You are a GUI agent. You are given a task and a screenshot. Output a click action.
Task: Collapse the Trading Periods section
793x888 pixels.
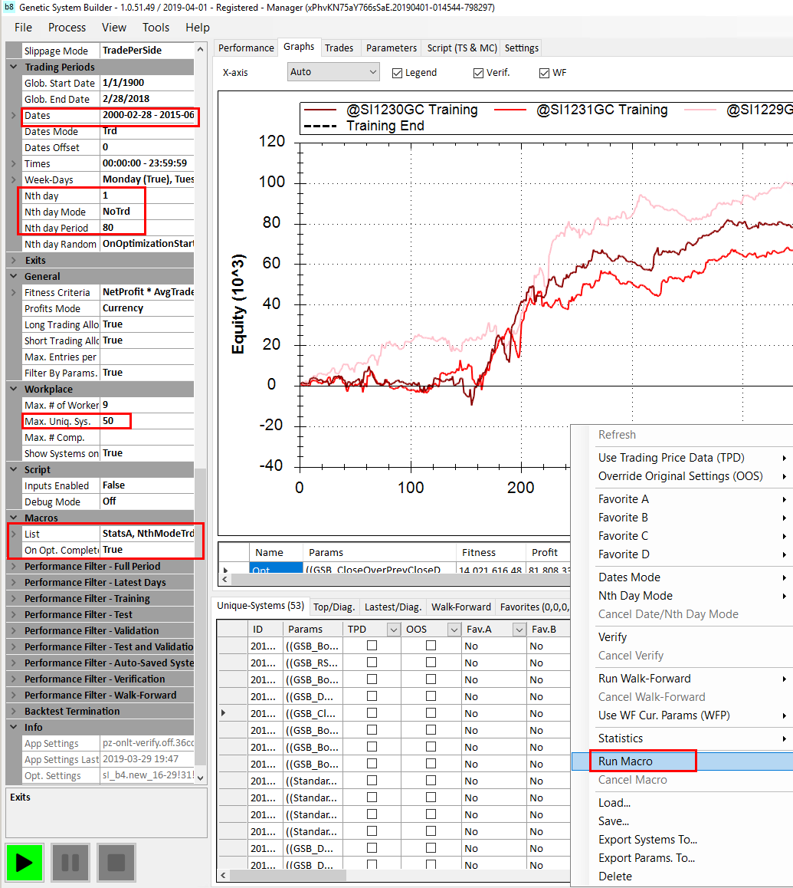[x=14, y=67]
